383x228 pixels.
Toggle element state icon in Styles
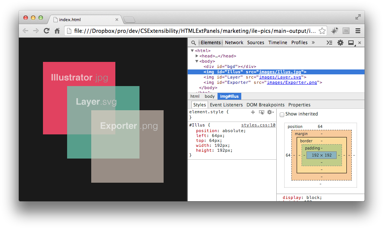pos(261,112)
